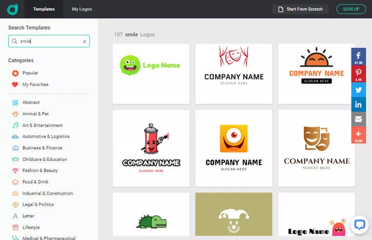The width and height of the screenshot is (372, 240).
Task: Open Business & Finance category
Action: [x=42, y=148]
